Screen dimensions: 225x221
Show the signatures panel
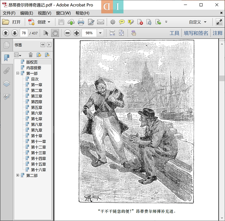pyautogui.click(x=7, y=96)
